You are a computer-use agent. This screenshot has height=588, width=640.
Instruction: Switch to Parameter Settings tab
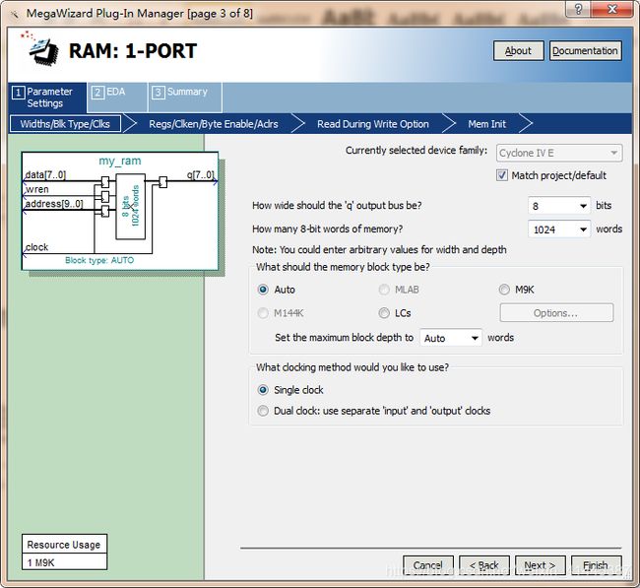point(47,98)
